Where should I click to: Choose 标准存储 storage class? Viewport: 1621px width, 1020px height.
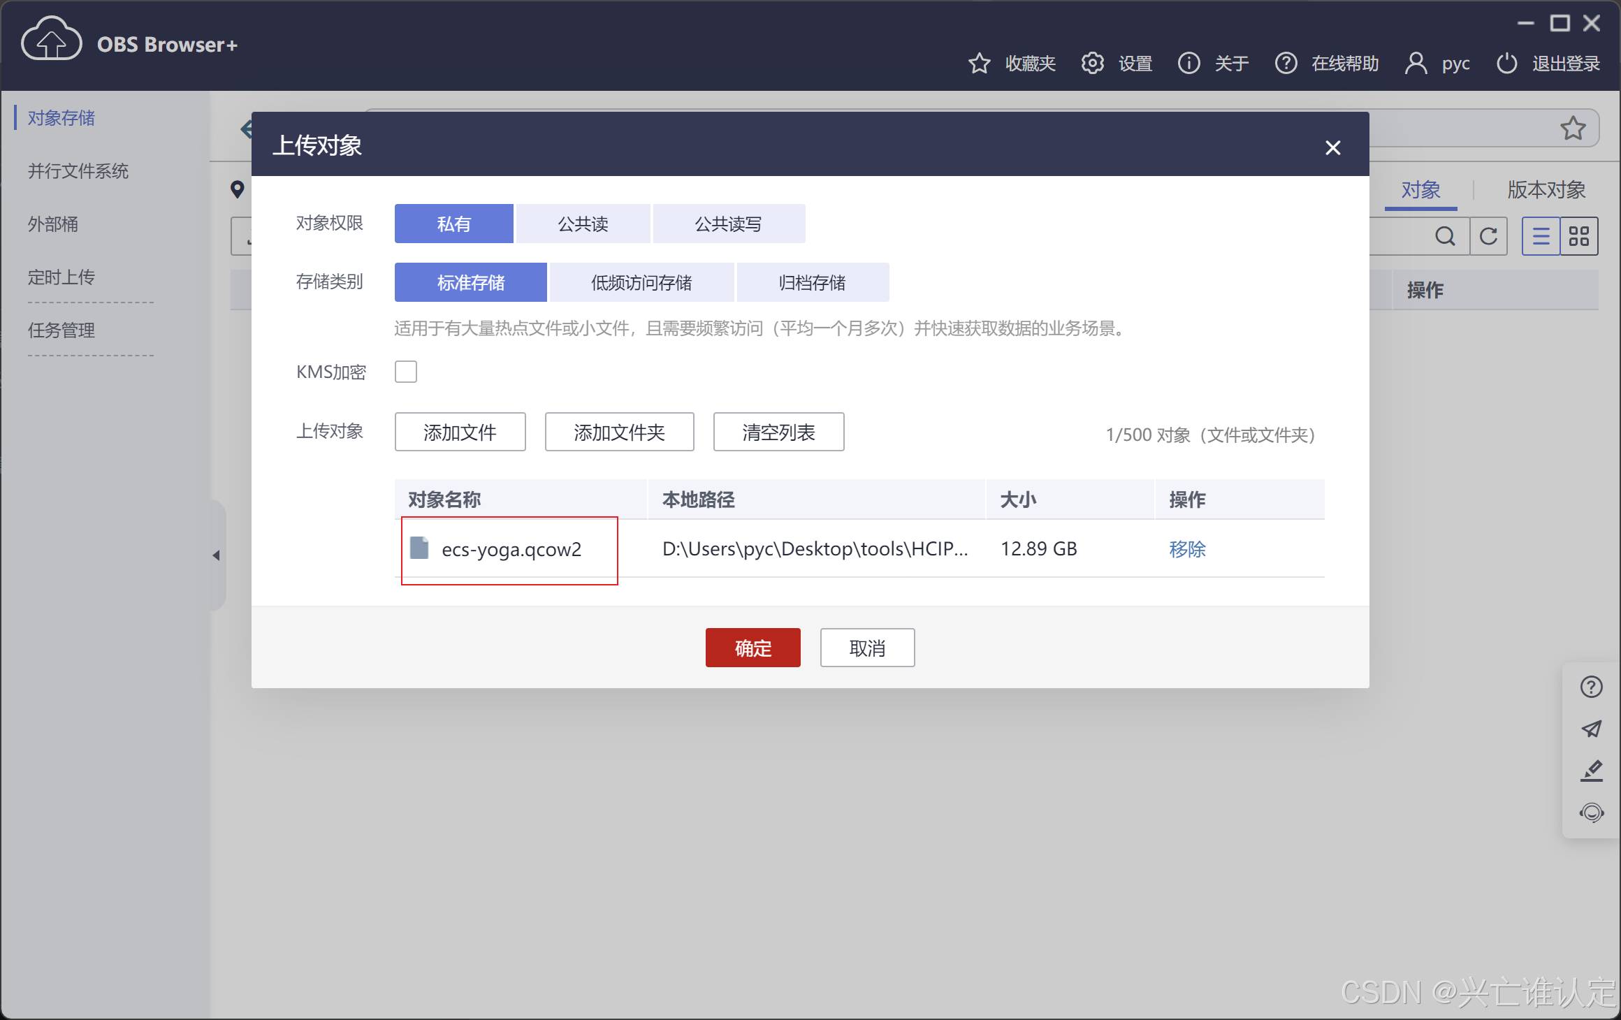pyautogui.click(x=471, y=282)
